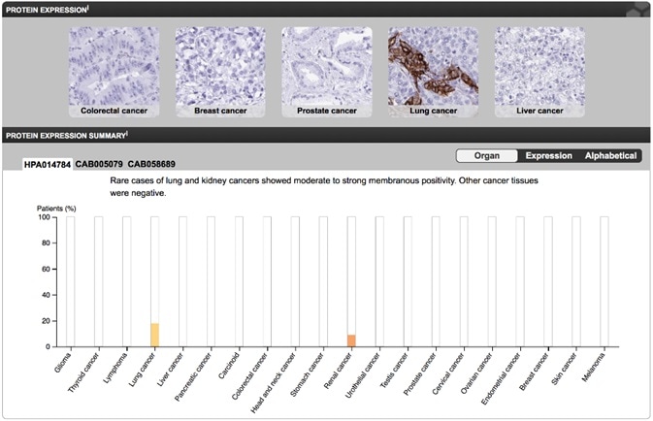Viewport: 653px width, 421px height.
Task: Open the Liver cancer tissue thumbnail
Action: (539, 66)
